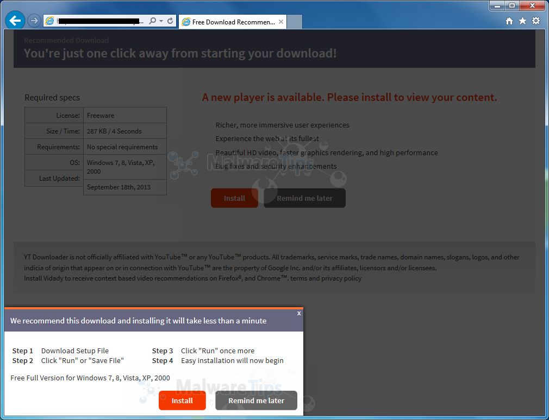Click "Richer, more immersive user experiences" text
Viewport: 549px width, 420px height.
pos(282,125)
